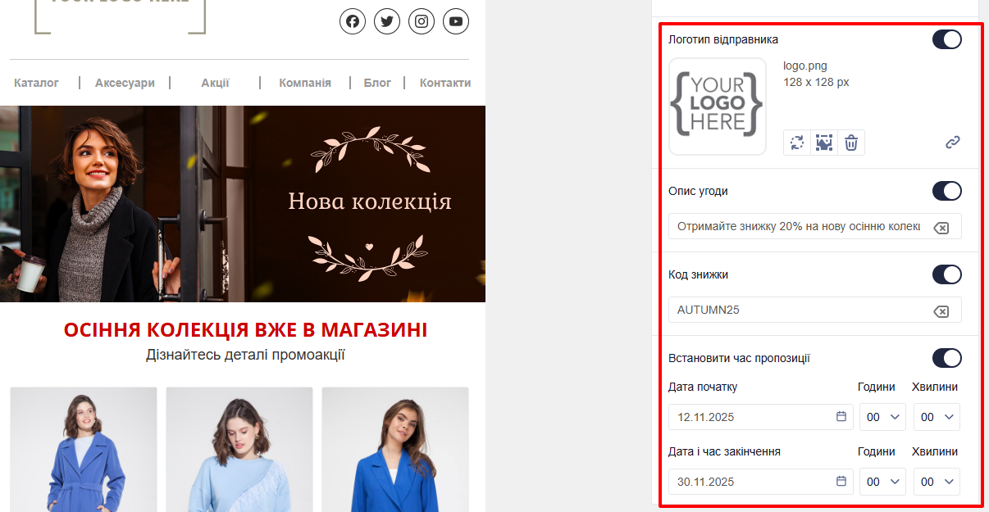Clear the AUTUMN25 discount code

[941, 310]
